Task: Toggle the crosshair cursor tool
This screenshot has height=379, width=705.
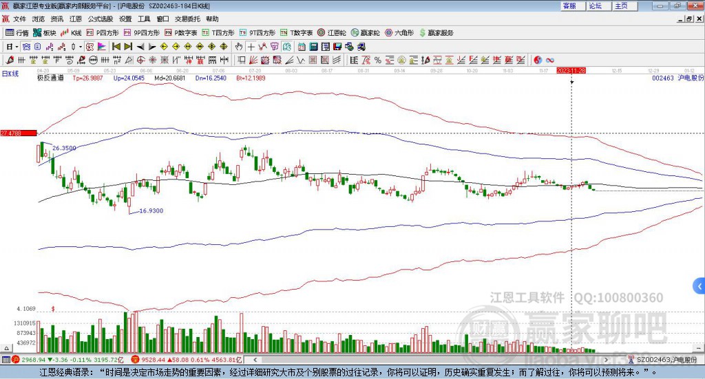Action: pyautogui.click(x=251, y=47)
